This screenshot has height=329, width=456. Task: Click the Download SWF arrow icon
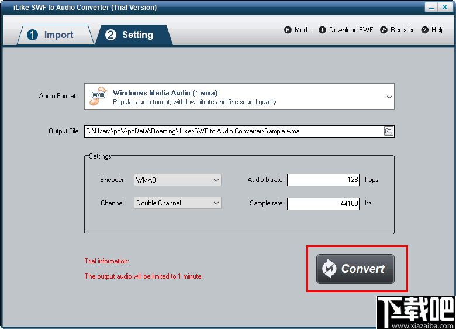[322, 30]
